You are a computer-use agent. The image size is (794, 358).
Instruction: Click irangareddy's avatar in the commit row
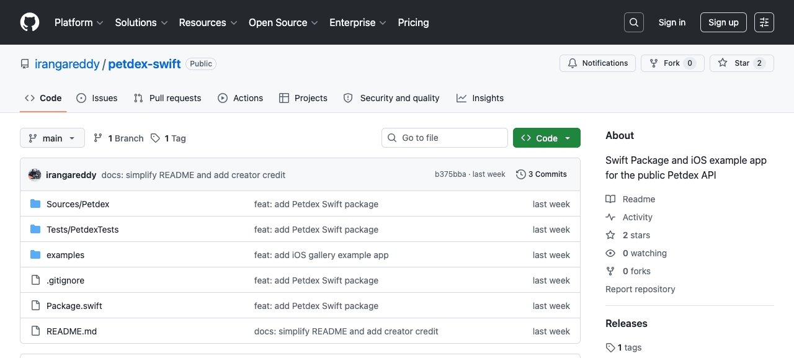click(x=35, y=175)
